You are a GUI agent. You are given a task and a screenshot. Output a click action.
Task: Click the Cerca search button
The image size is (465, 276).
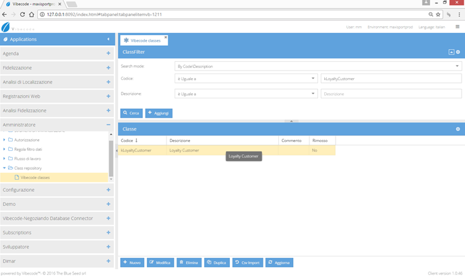(x=131, y=113)
